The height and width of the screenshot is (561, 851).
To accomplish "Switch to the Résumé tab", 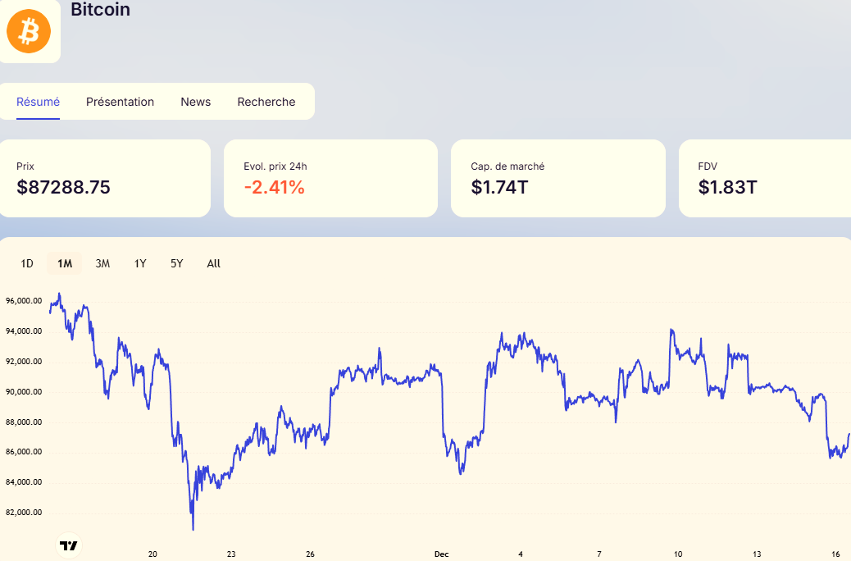I will (38, 102).
